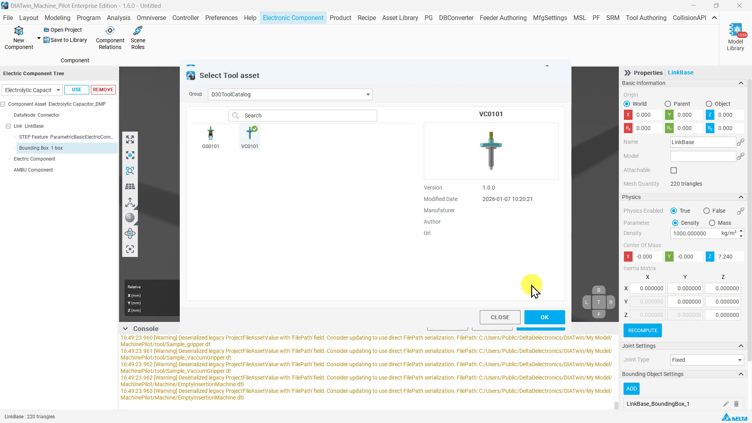Set Physics Enabled to False

707,211
